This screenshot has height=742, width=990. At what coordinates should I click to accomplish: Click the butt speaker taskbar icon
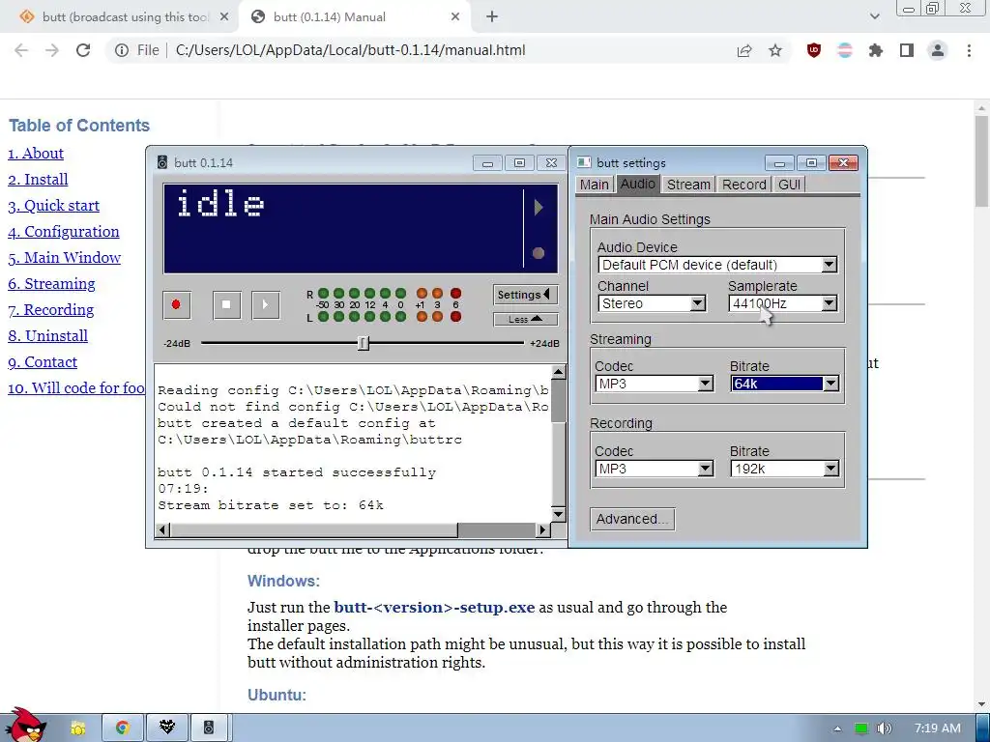[x=209, y=728]
